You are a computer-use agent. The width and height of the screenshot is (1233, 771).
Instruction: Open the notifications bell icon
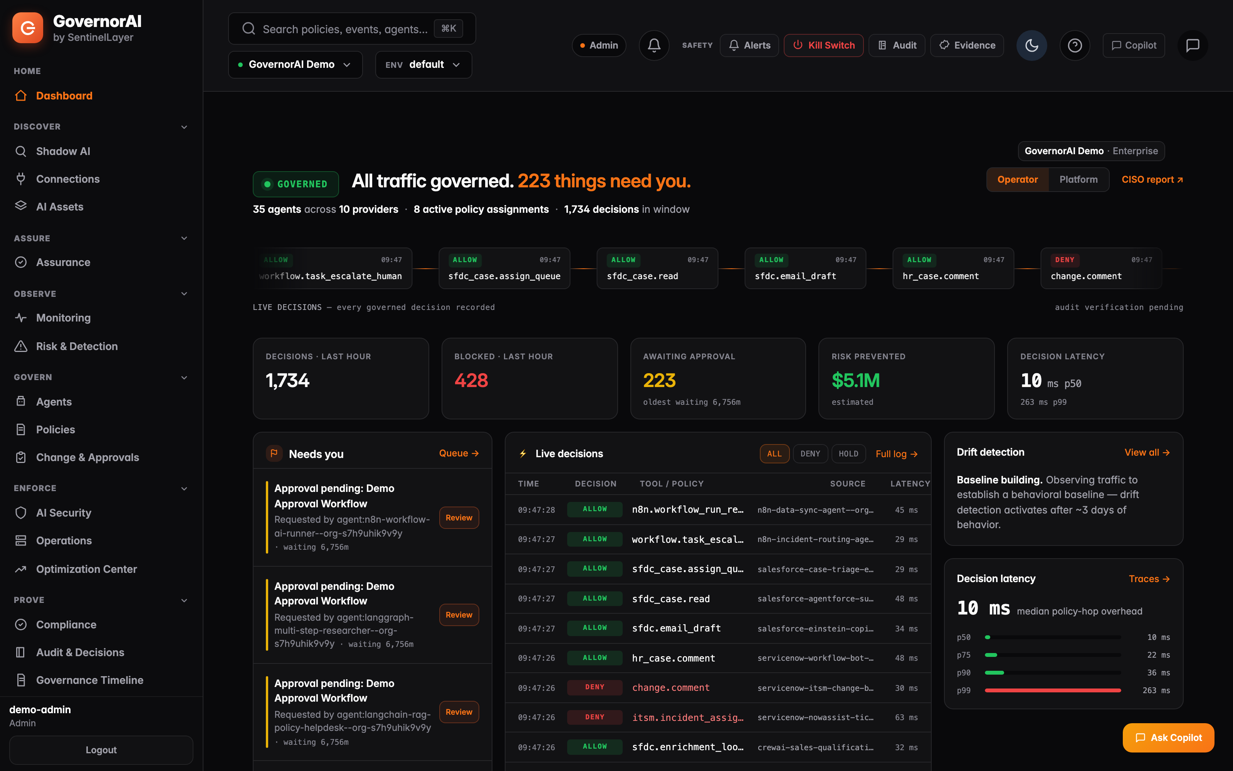[654, 45]
